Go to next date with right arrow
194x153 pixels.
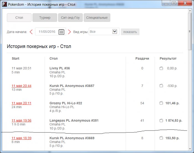70,32
